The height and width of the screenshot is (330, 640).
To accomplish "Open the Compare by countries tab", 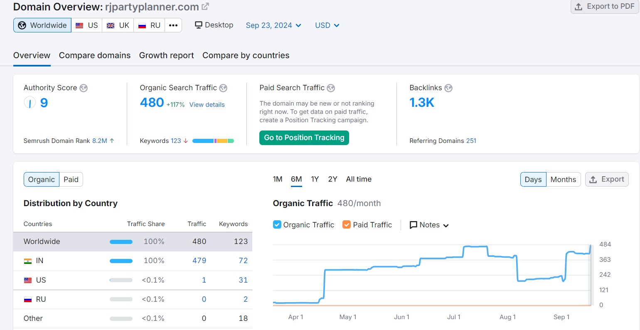I will click(246, 55).
